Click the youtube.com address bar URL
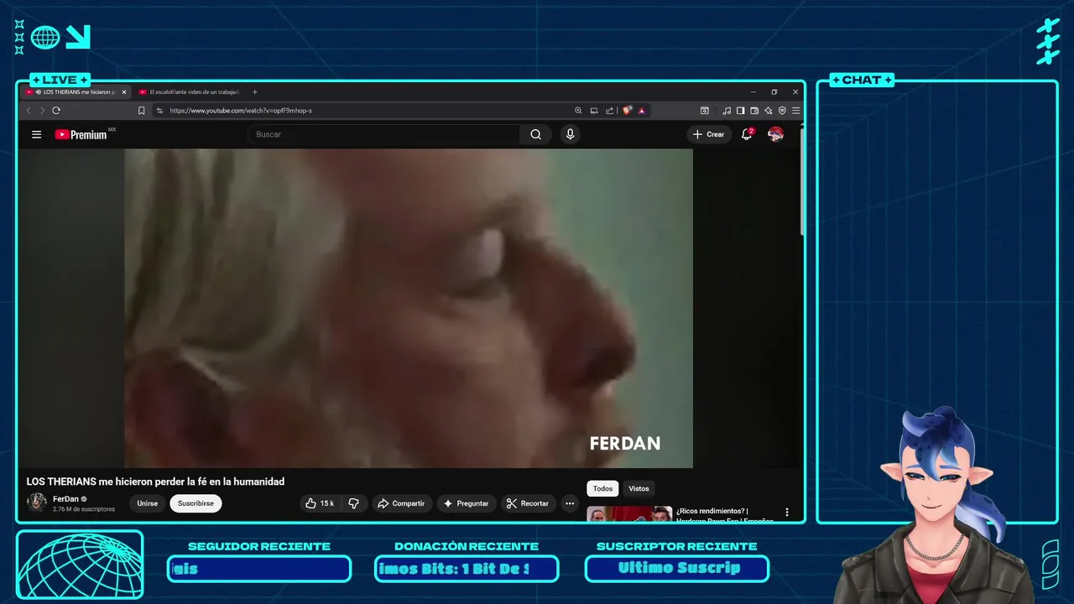Image resolution: width=1074 pixels, height=604 pixels. point(241,111)
